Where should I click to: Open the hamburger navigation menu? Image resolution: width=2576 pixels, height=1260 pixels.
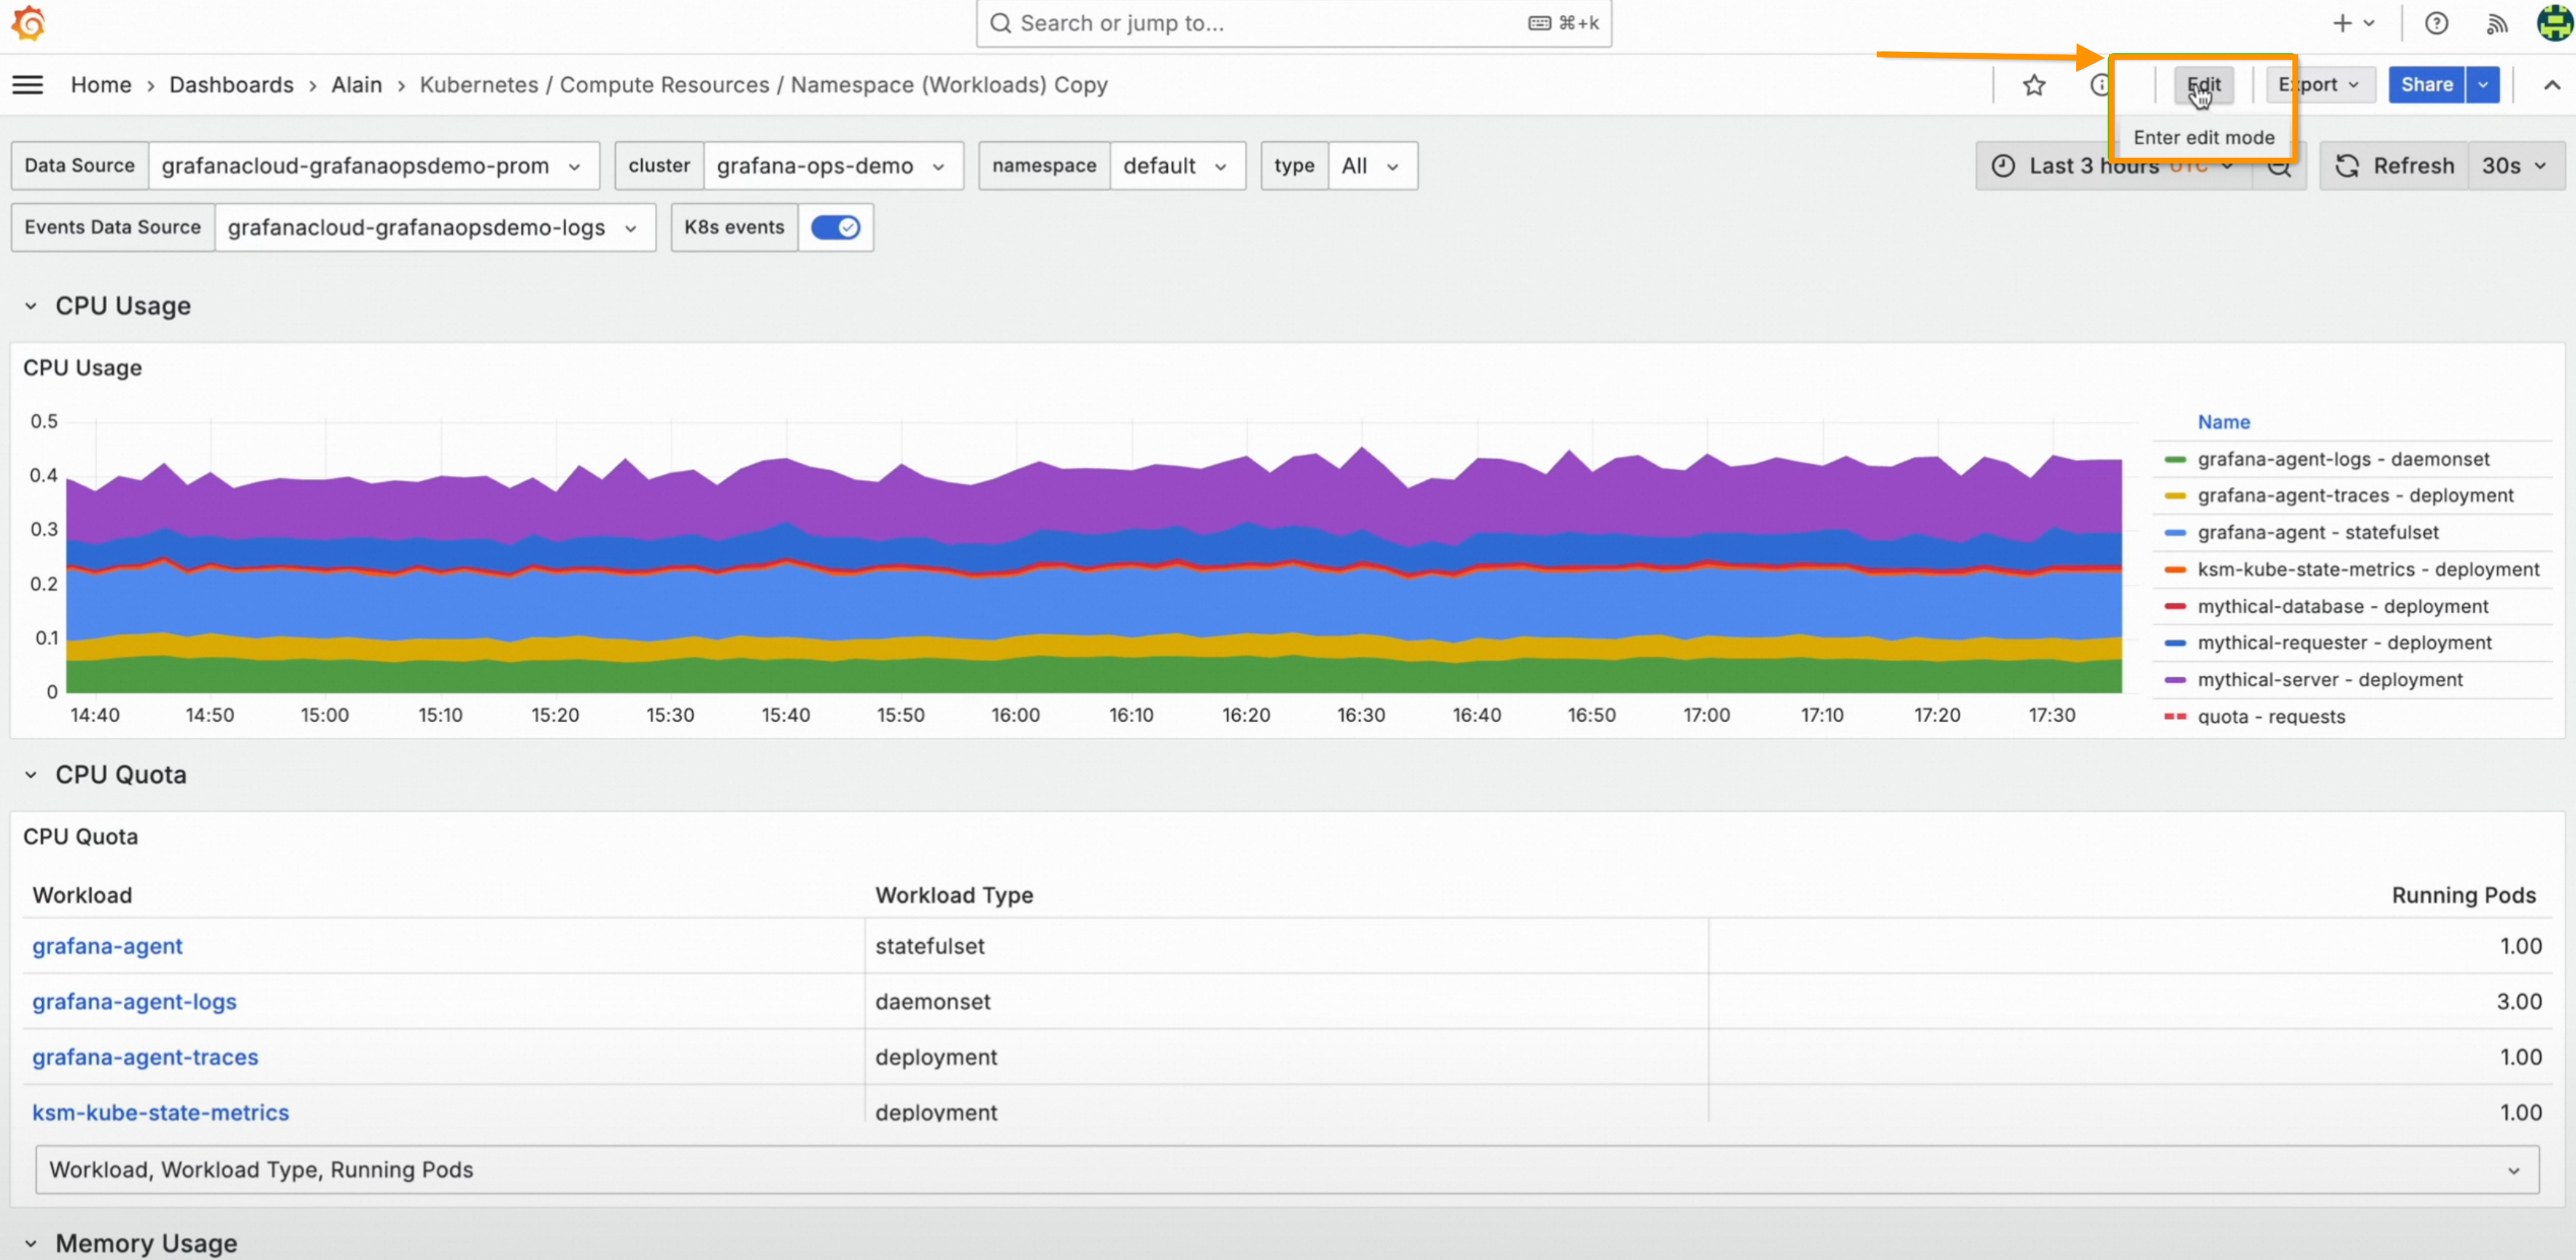click(28, 85)
